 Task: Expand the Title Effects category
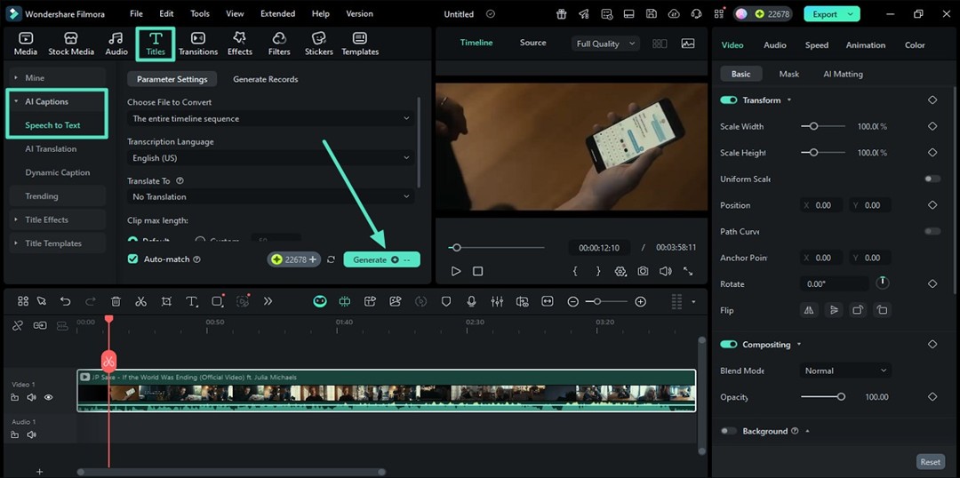[x=46, y=219]
